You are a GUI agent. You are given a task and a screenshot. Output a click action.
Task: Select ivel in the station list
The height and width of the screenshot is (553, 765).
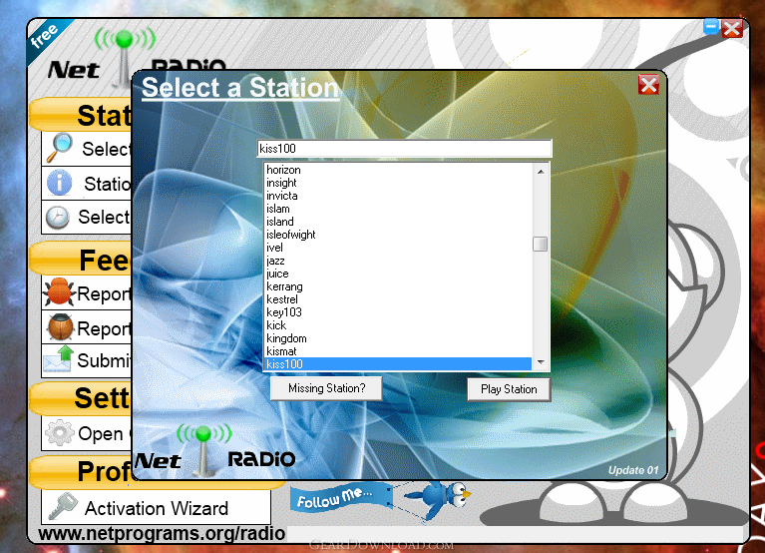pos(398,248)
